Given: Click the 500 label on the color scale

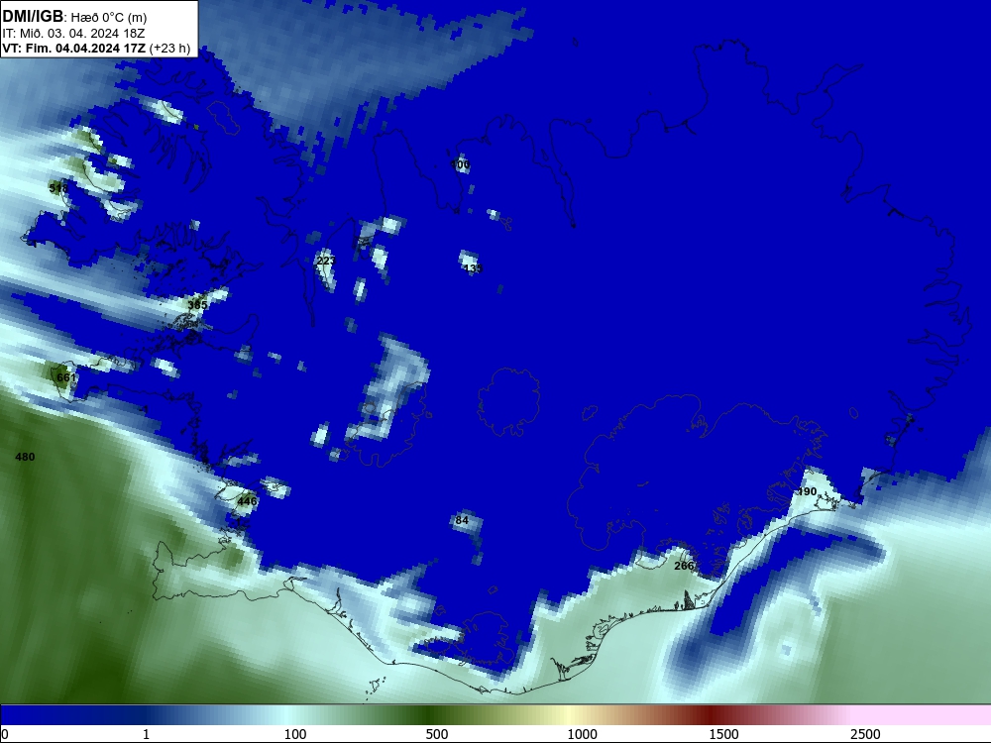Looking at the screenshot, I should tap(437, 734).
